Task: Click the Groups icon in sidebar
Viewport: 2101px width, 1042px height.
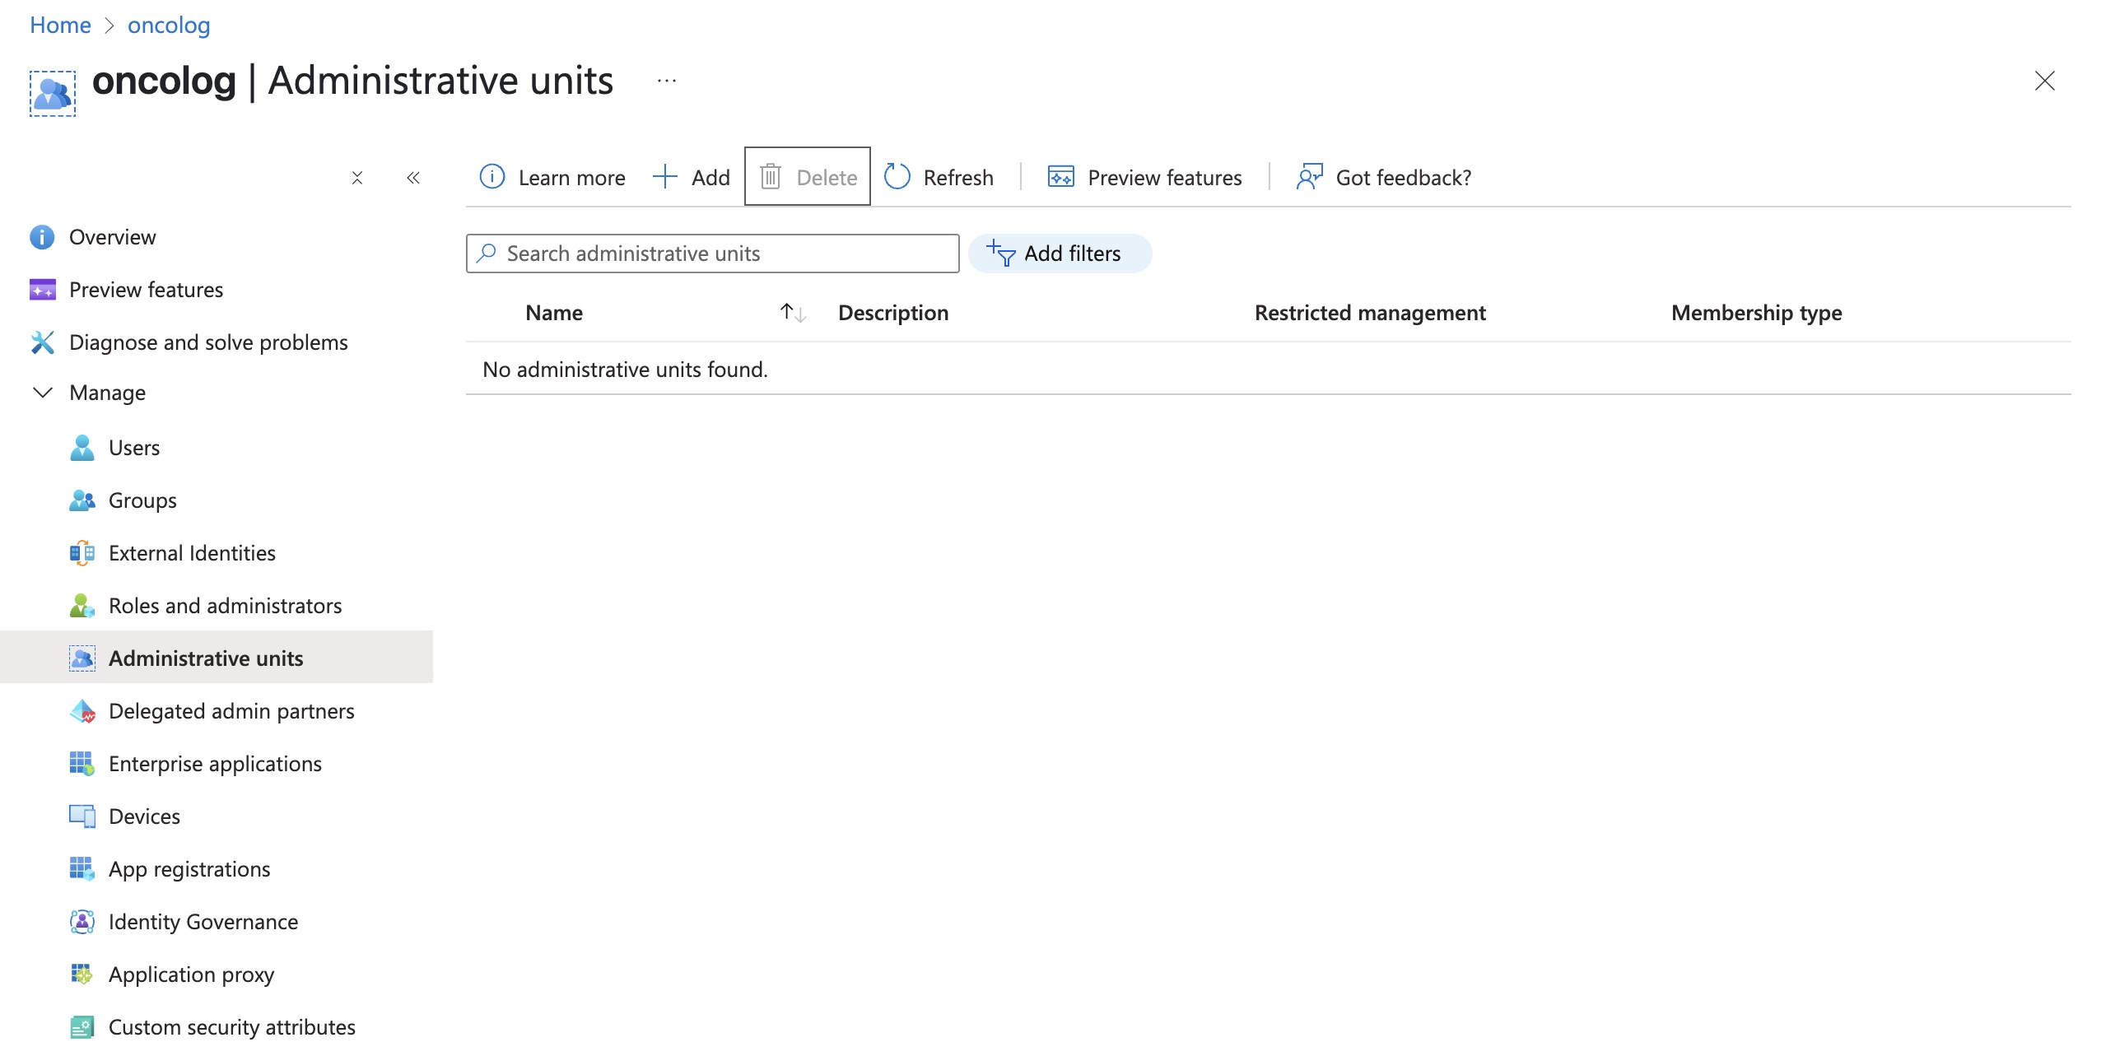Action: pyautogui.click(x=82, y=500)
